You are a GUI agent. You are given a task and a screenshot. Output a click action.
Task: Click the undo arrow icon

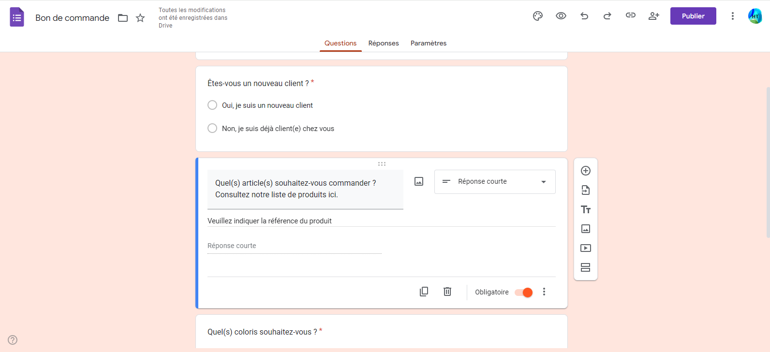[584, 16]
